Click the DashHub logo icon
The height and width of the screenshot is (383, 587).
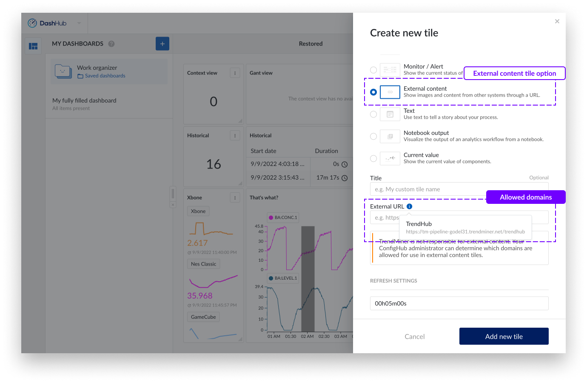point(32,23)
